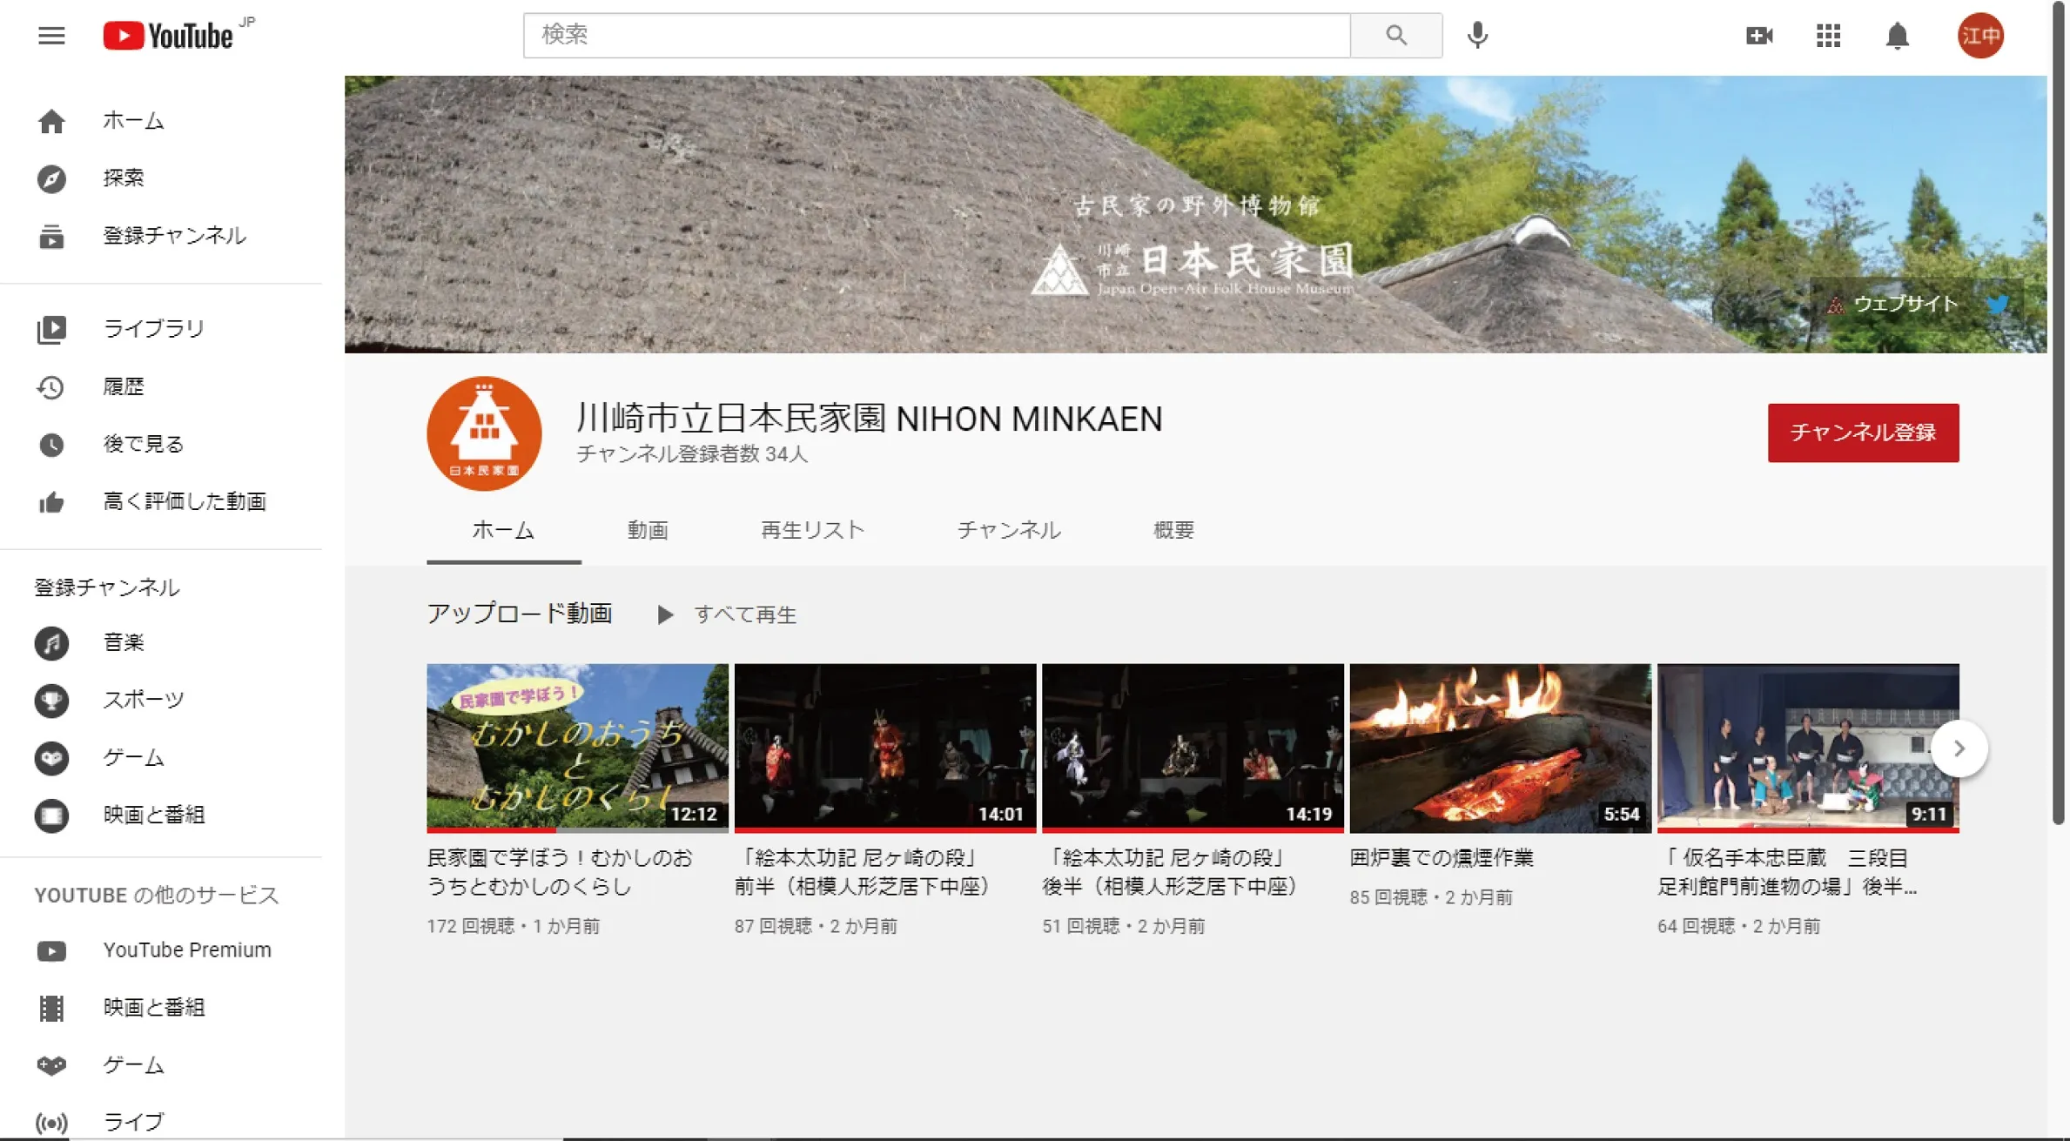Viewport: 2070px width, 1141px height.
Task: Click the Twitter icon on the banner
Action: coord(1998,304)
